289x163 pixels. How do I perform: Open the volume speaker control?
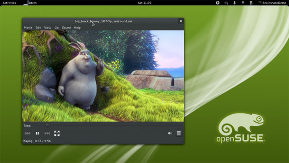click(x=170, y=133)
